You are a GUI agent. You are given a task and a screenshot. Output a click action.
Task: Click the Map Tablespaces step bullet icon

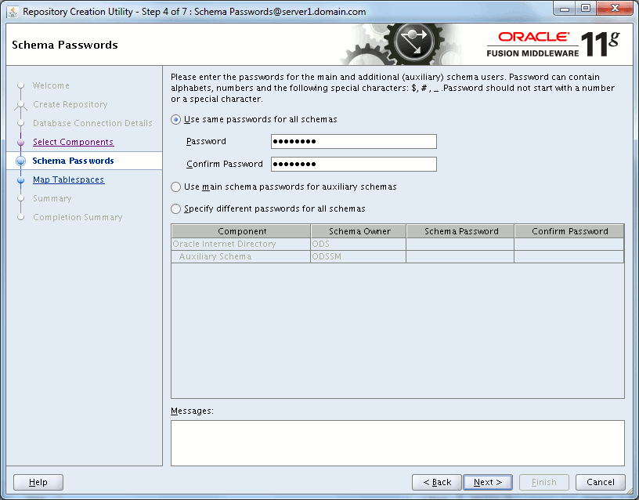pos(21,179)
